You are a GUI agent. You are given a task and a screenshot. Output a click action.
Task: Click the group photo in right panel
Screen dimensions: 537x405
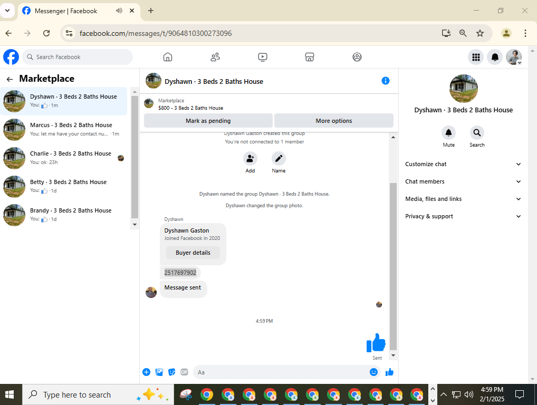[463, 89]
